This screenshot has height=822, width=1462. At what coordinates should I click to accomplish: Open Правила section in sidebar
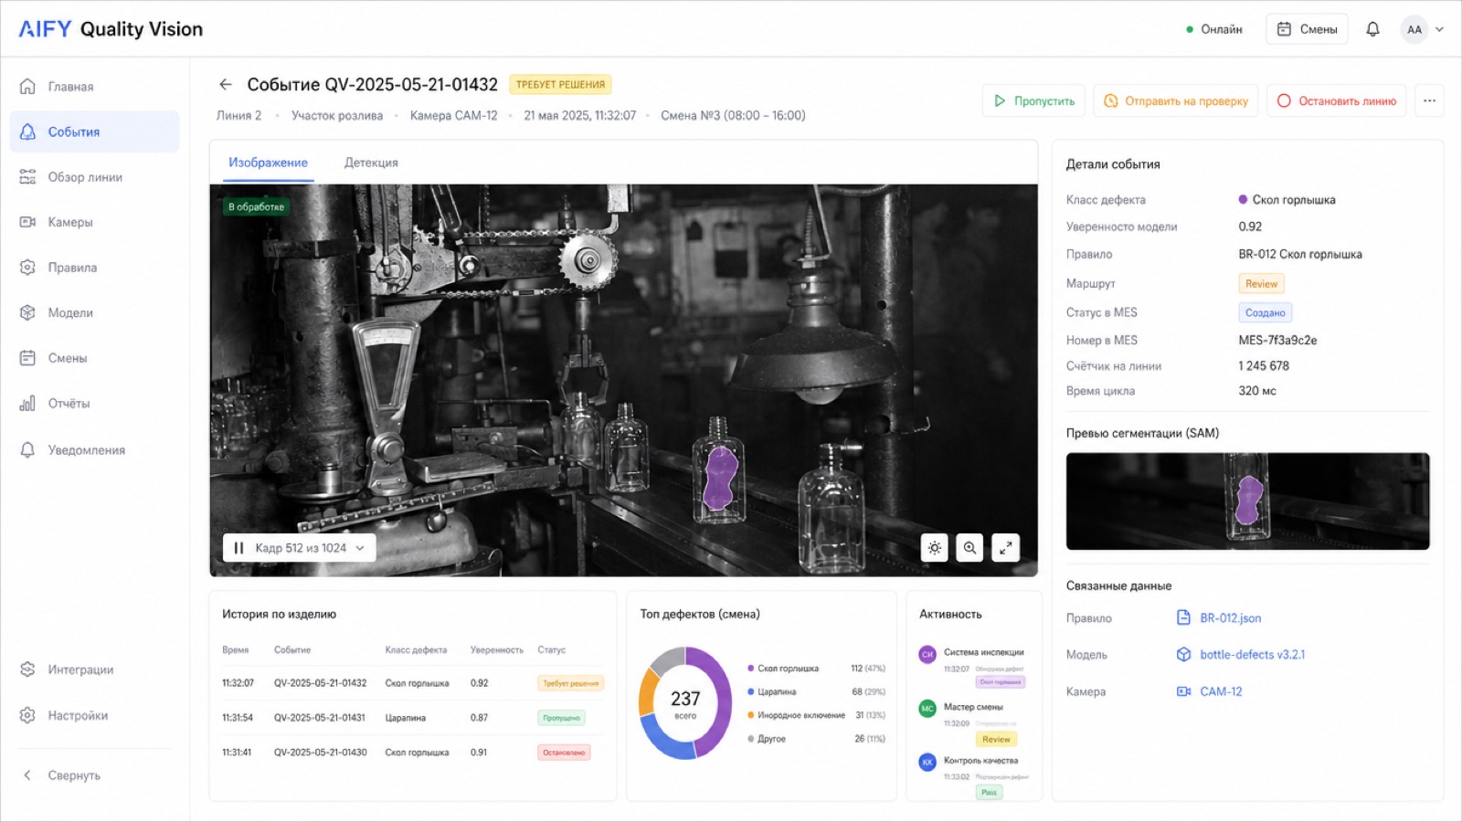coord(94,268)
